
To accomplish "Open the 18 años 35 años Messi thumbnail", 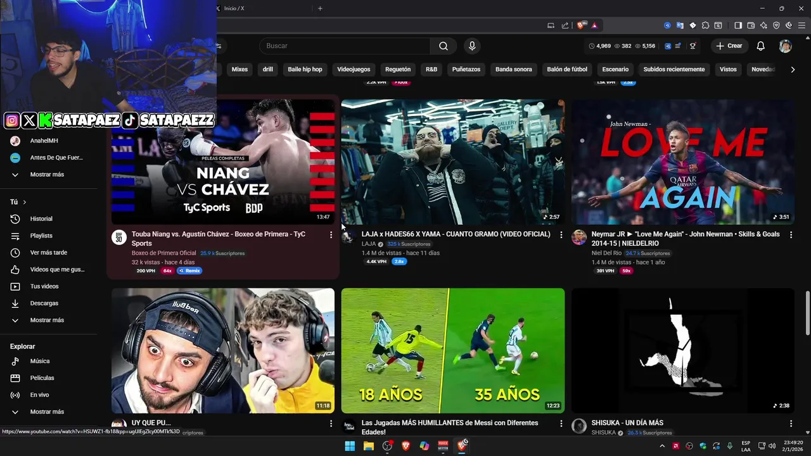I will [x=453, y=351].
